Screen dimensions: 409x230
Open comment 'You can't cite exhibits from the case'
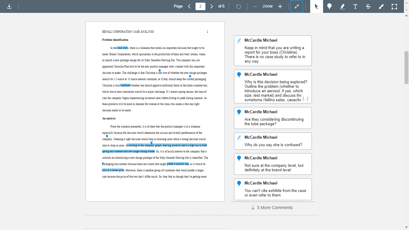click(273, 189)
